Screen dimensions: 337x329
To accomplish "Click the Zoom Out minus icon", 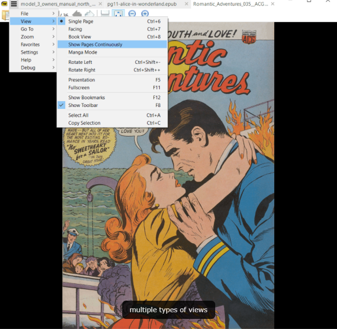I will (x=132, y=13).
